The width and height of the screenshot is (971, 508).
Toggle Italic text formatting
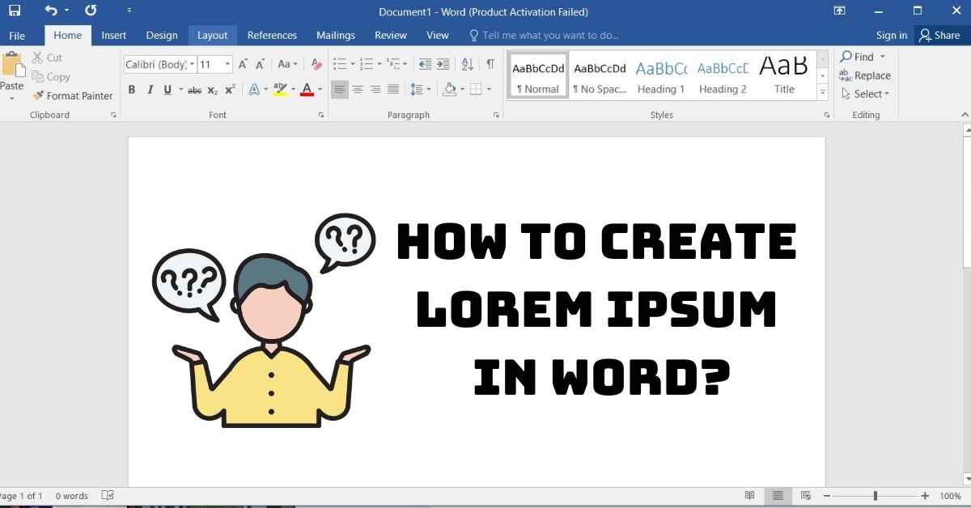click(x=150, y=90)
